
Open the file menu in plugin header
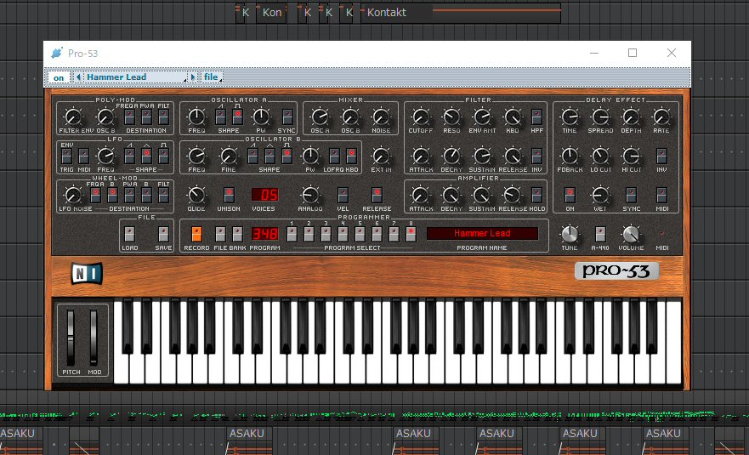212,77
